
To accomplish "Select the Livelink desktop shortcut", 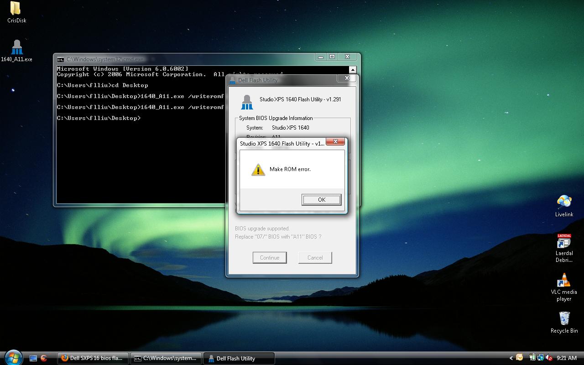I will click(x=564, y=206).
